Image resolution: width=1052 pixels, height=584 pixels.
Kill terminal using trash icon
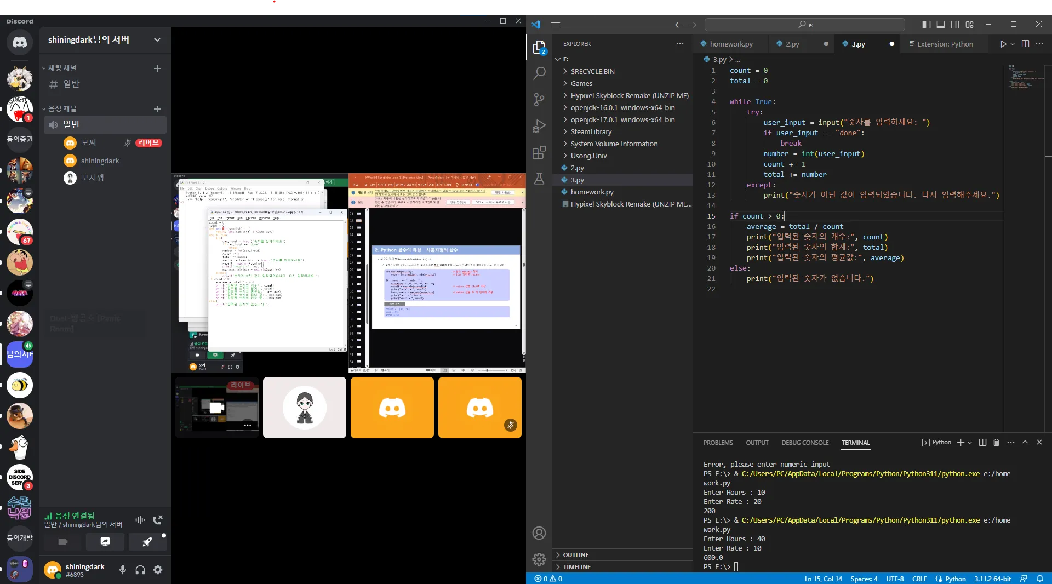(996, 443)
